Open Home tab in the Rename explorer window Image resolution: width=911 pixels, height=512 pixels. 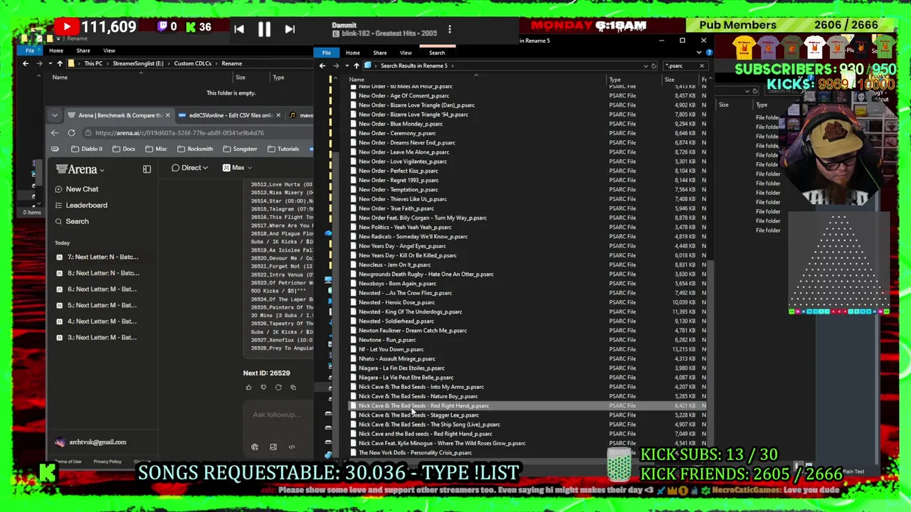56,50
